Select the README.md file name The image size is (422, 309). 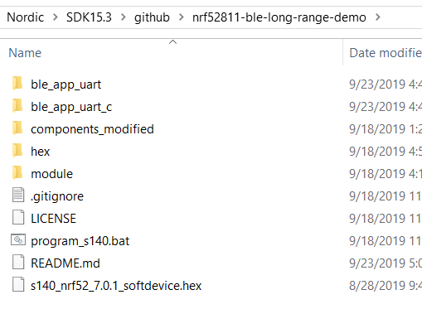coord(65,263)
